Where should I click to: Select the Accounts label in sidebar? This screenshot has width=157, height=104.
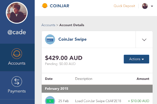tap(17, 63)
